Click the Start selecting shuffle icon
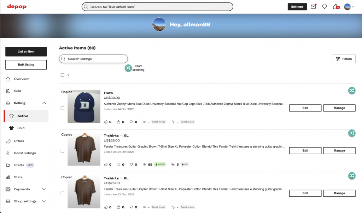 tap(128, 68)
